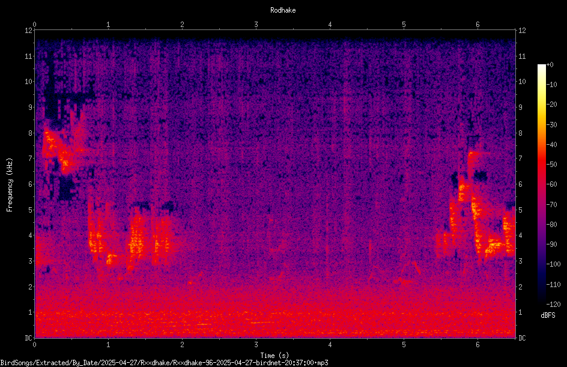Click the -50 dBFS red color scale region
Screen dimensions: 567x367
[x=541, y=164]
